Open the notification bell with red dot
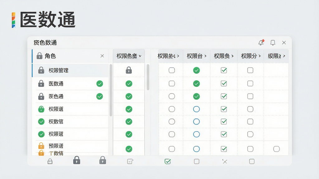319x179 pixels. click(x=261, y=42)
